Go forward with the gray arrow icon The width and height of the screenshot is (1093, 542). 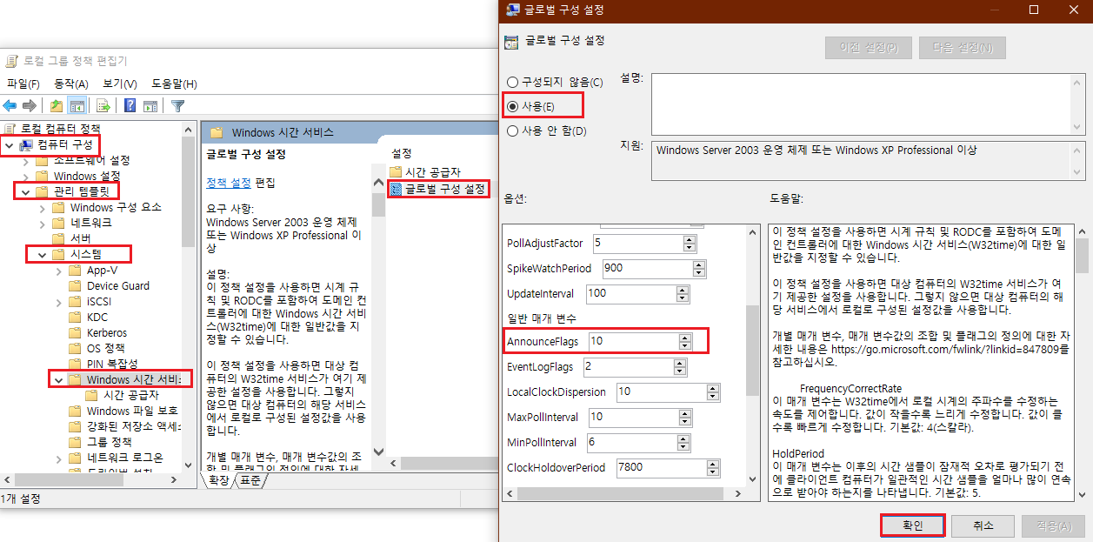[x=29, y=106]
